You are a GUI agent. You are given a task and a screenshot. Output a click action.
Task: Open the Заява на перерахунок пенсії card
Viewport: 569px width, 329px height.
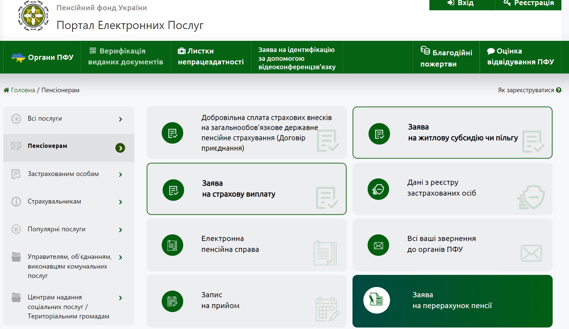click(x=452, y=300)
